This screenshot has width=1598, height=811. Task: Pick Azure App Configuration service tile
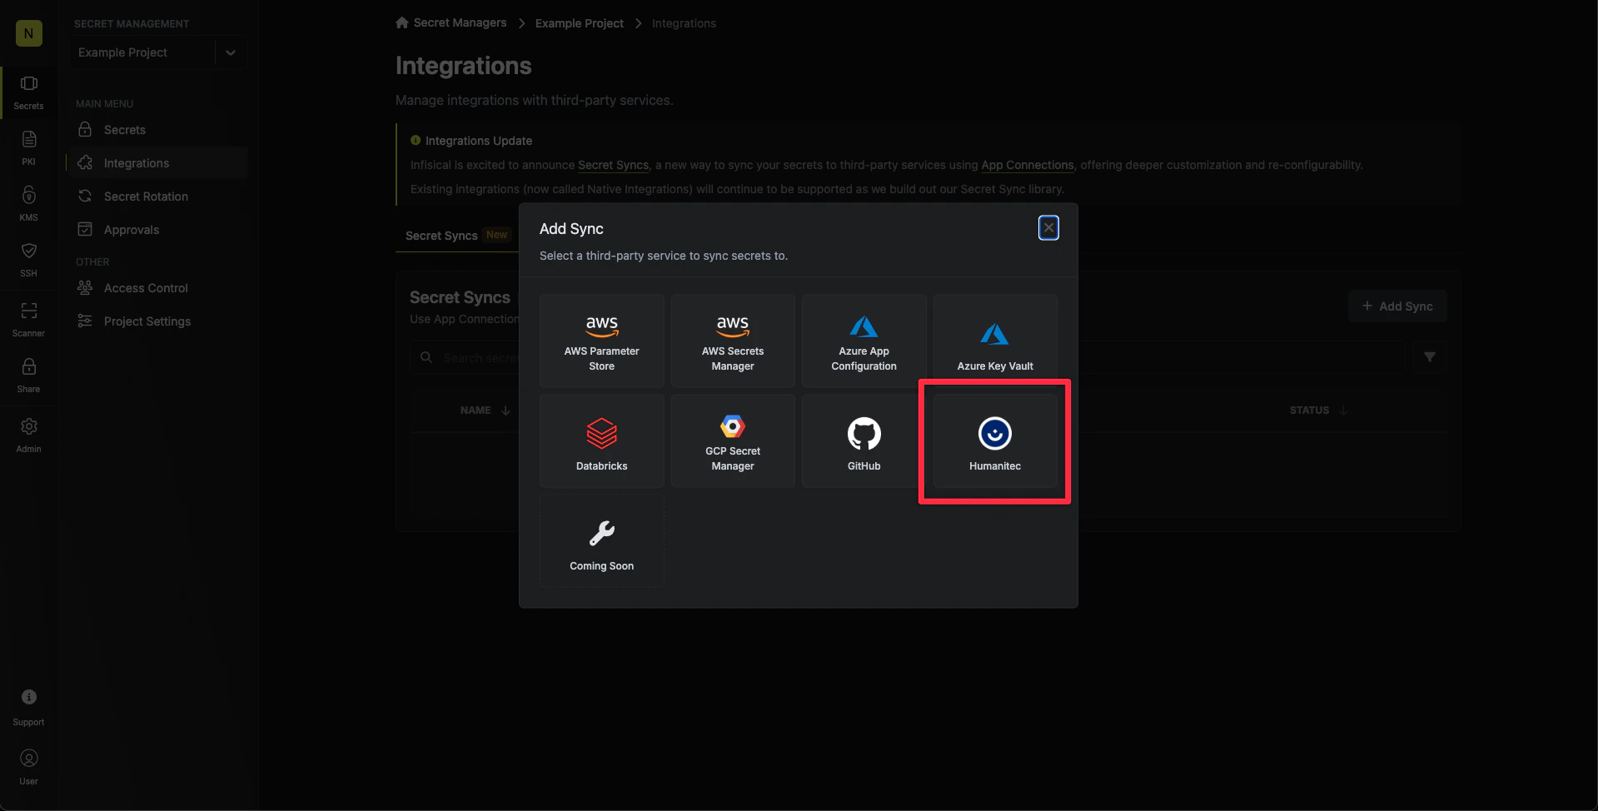coord(864,341)
